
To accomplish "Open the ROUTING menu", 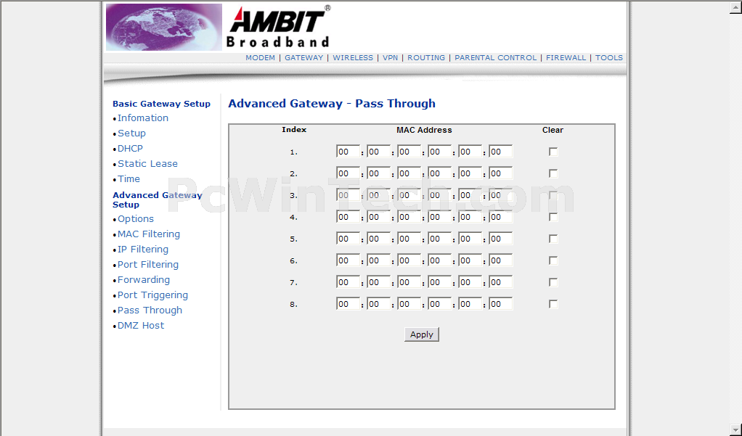I will coord(426,58).
